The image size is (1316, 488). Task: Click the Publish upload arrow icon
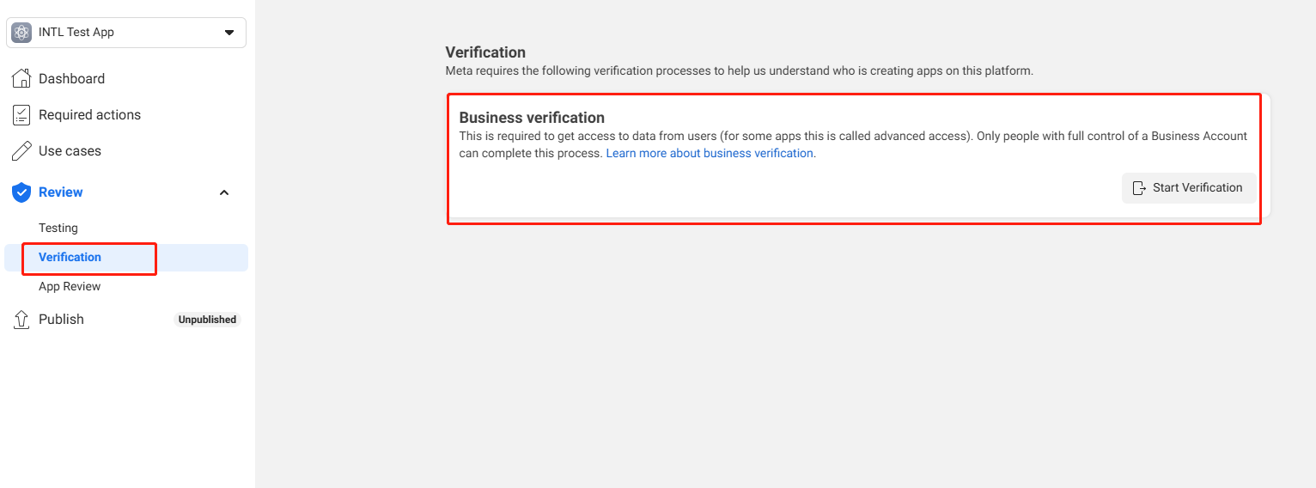[21, 320]
